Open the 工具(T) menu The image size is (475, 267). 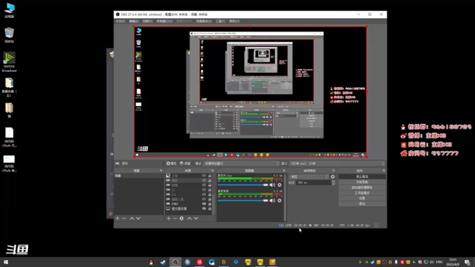click(220, 21)
